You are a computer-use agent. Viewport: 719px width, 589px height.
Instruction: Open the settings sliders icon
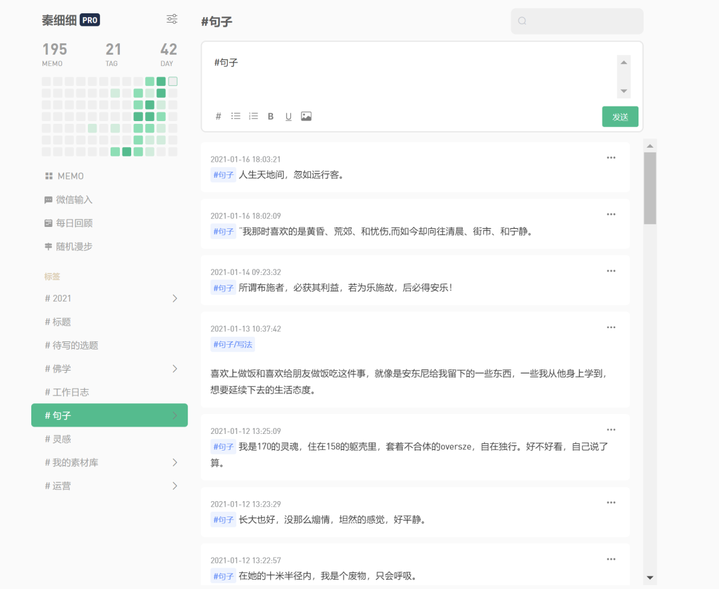click(x=172, y=19)
